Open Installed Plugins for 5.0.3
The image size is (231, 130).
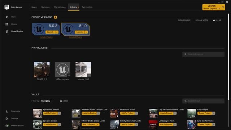coord(46,37)
